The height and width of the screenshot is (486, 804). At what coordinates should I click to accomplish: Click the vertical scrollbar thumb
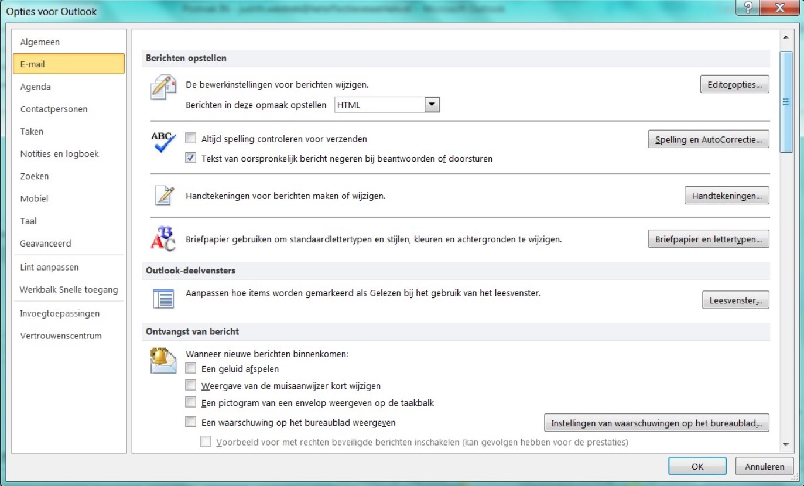pos(786,102)
